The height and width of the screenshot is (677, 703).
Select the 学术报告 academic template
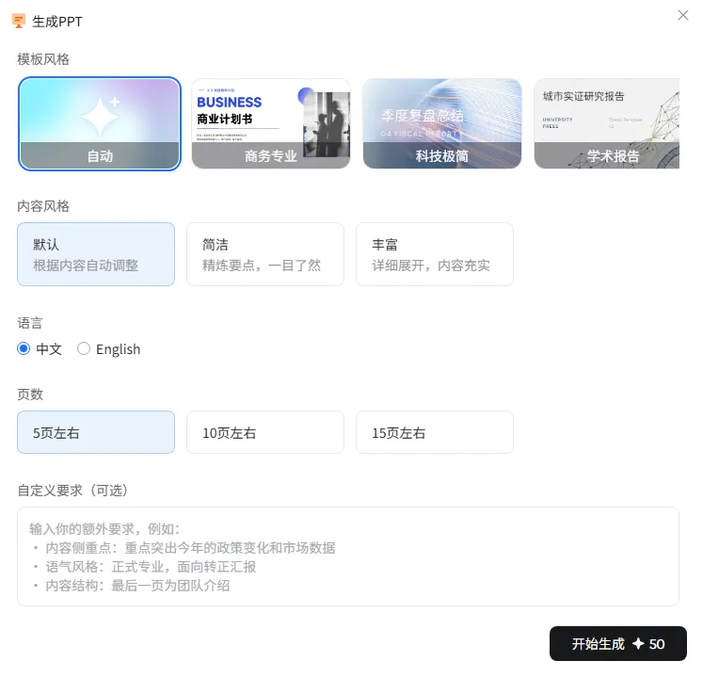click(x=607, y=124)
